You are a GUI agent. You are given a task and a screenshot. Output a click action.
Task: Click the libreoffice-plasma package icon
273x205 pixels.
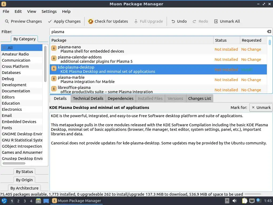tap(54, 88)
